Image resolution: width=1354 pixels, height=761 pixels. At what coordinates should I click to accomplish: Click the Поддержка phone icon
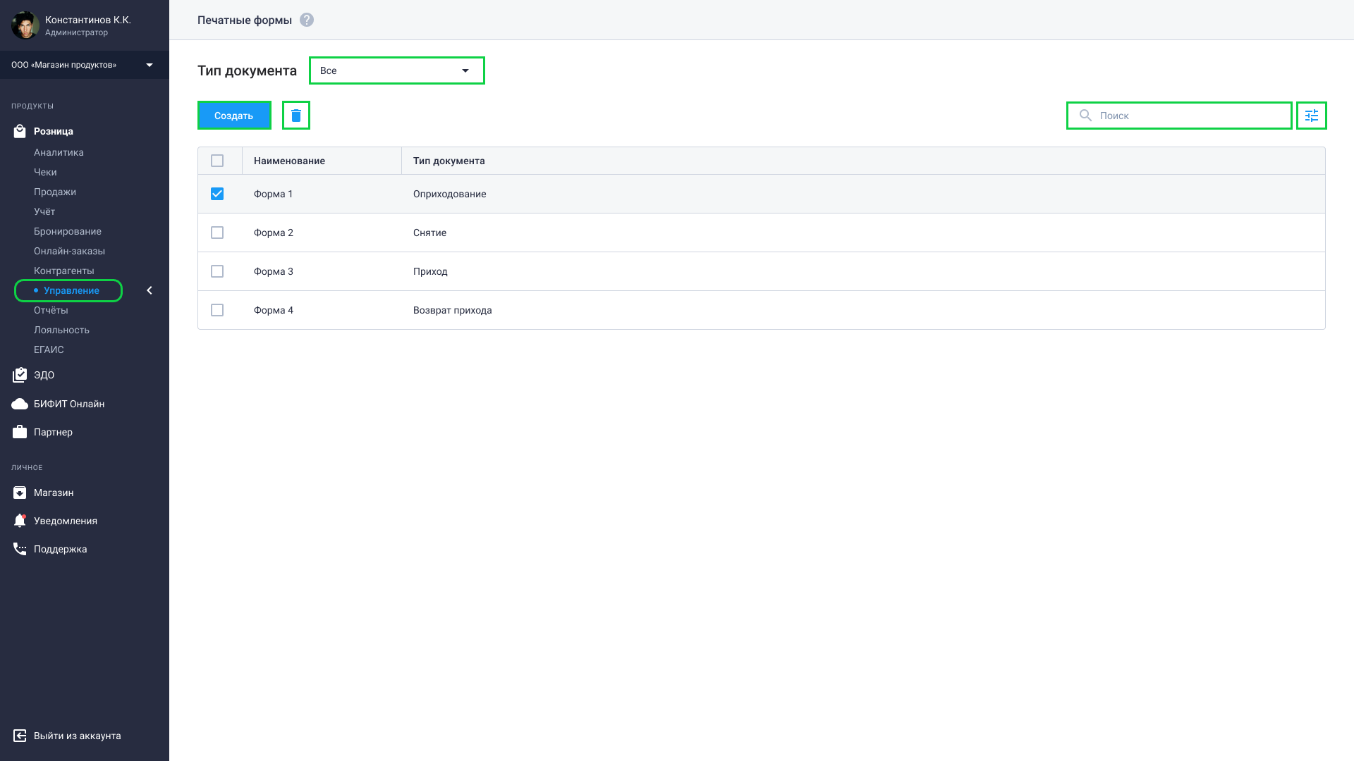coord(20,549)
